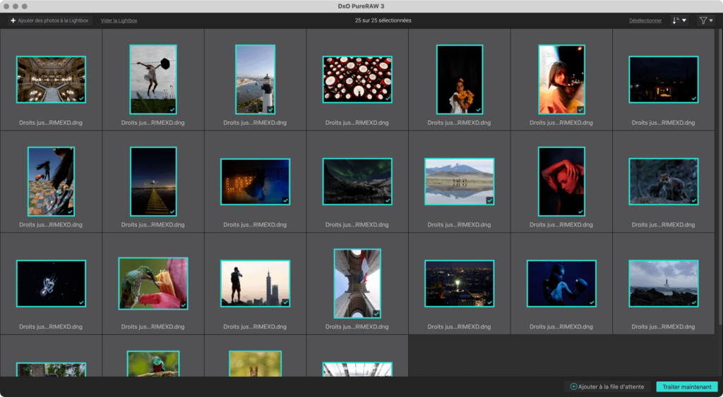This screenshot has width=723, height=397.
Task: Click the file name under the boxer photo
Action: [x=561, y=327]
